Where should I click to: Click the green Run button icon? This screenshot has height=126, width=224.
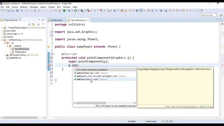76,10
